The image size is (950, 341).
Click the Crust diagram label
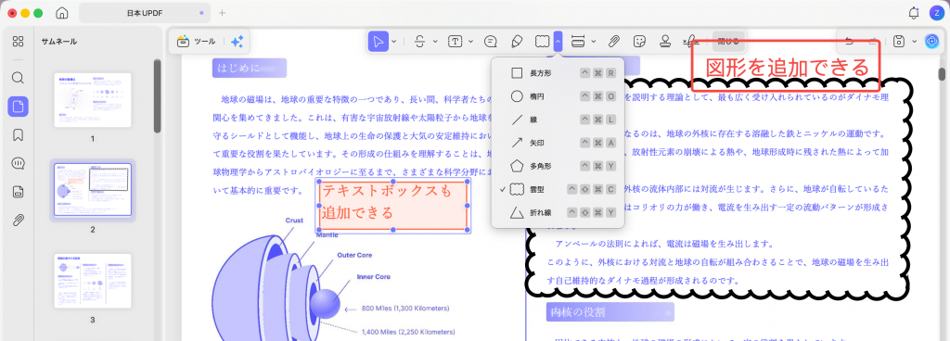click(x=294, y=221)
